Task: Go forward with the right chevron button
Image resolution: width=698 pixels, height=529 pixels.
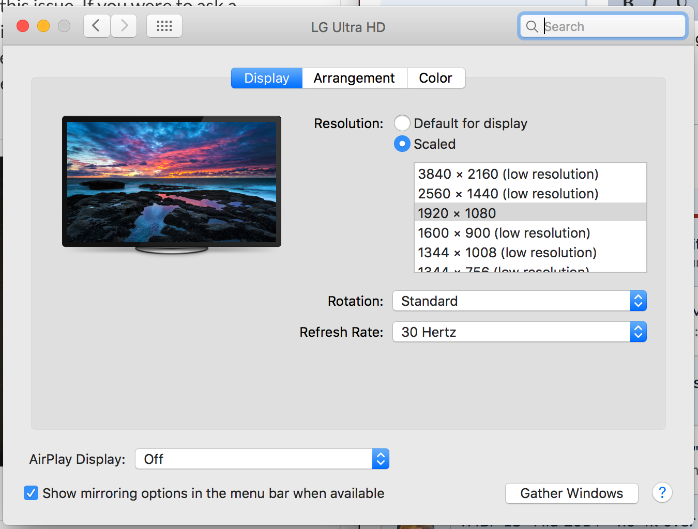Action: tap(124, 26)
